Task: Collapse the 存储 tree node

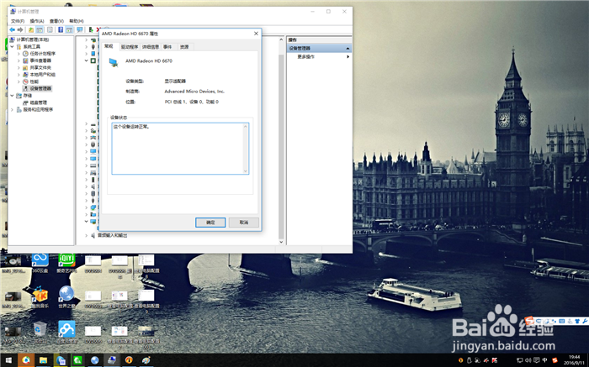Action: coord(12,96)
